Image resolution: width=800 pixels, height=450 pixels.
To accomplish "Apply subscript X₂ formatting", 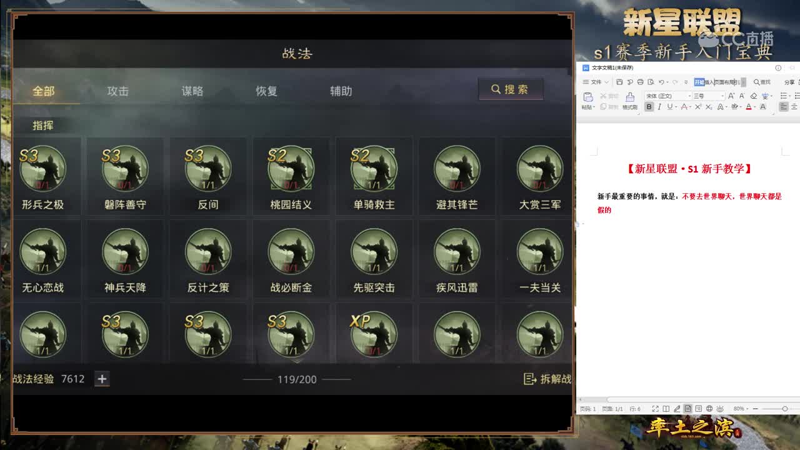I will pos(709,107).
